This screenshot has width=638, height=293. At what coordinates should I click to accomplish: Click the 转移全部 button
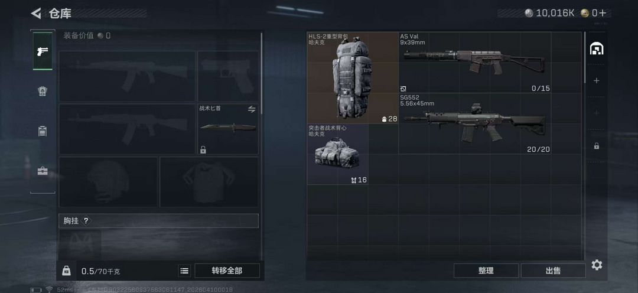coord(227,271)
